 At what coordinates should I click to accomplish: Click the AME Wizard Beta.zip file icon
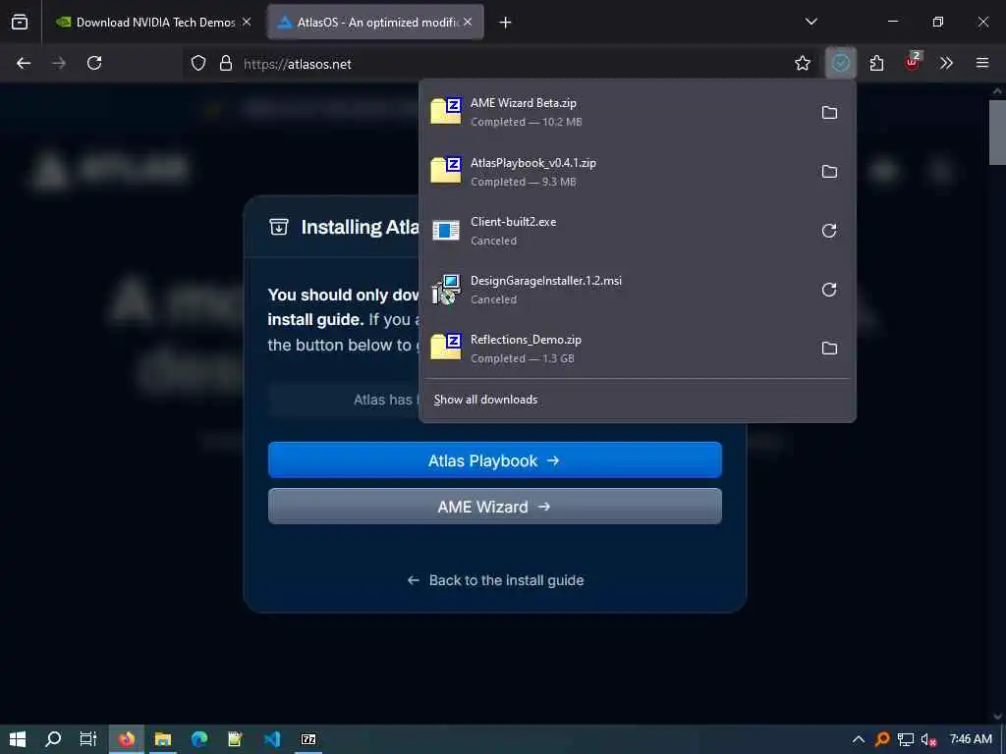click(x=446, y=111)
